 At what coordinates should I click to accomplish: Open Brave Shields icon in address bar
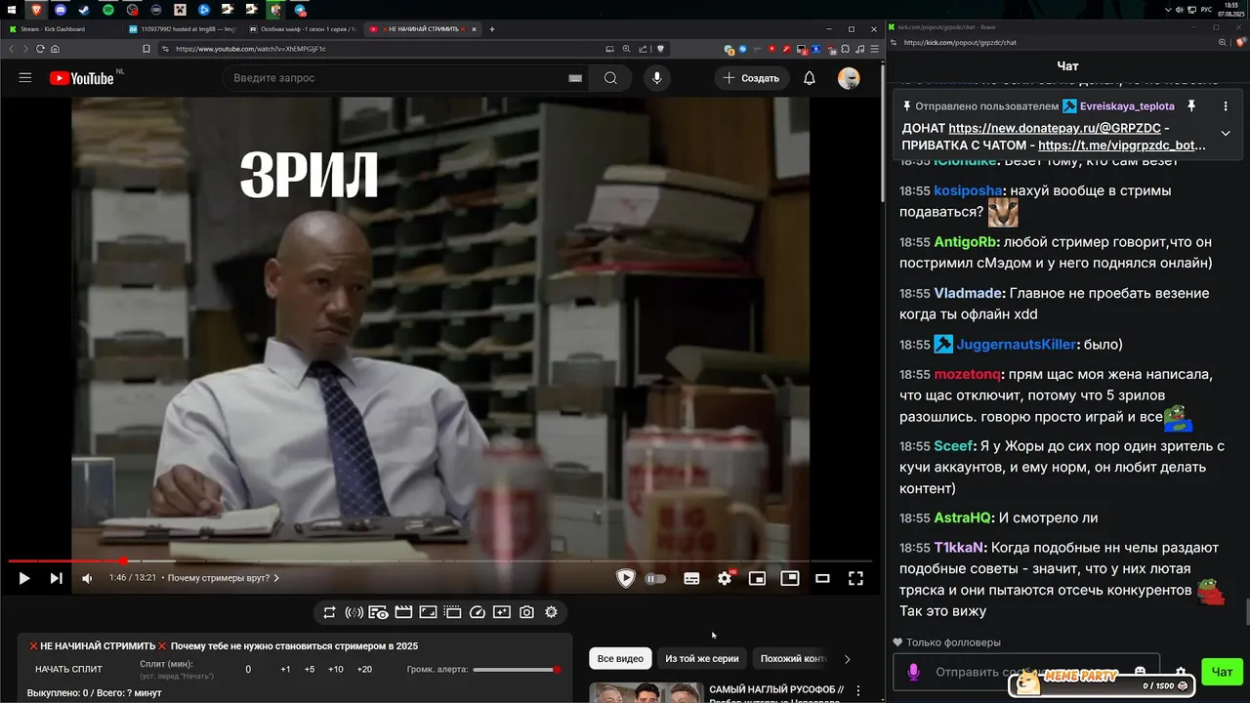point(660,49)
